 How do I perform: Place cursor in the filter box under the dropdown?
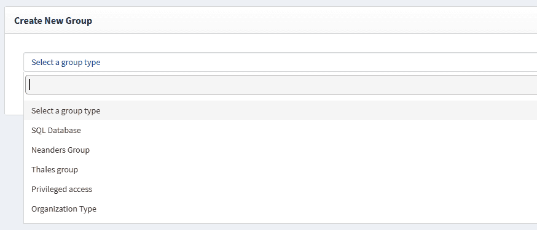coord(281,85)
